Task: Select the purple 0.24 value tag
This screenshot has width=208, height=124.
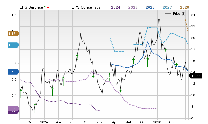Action: pyautogui.click(x=13, y=109)
